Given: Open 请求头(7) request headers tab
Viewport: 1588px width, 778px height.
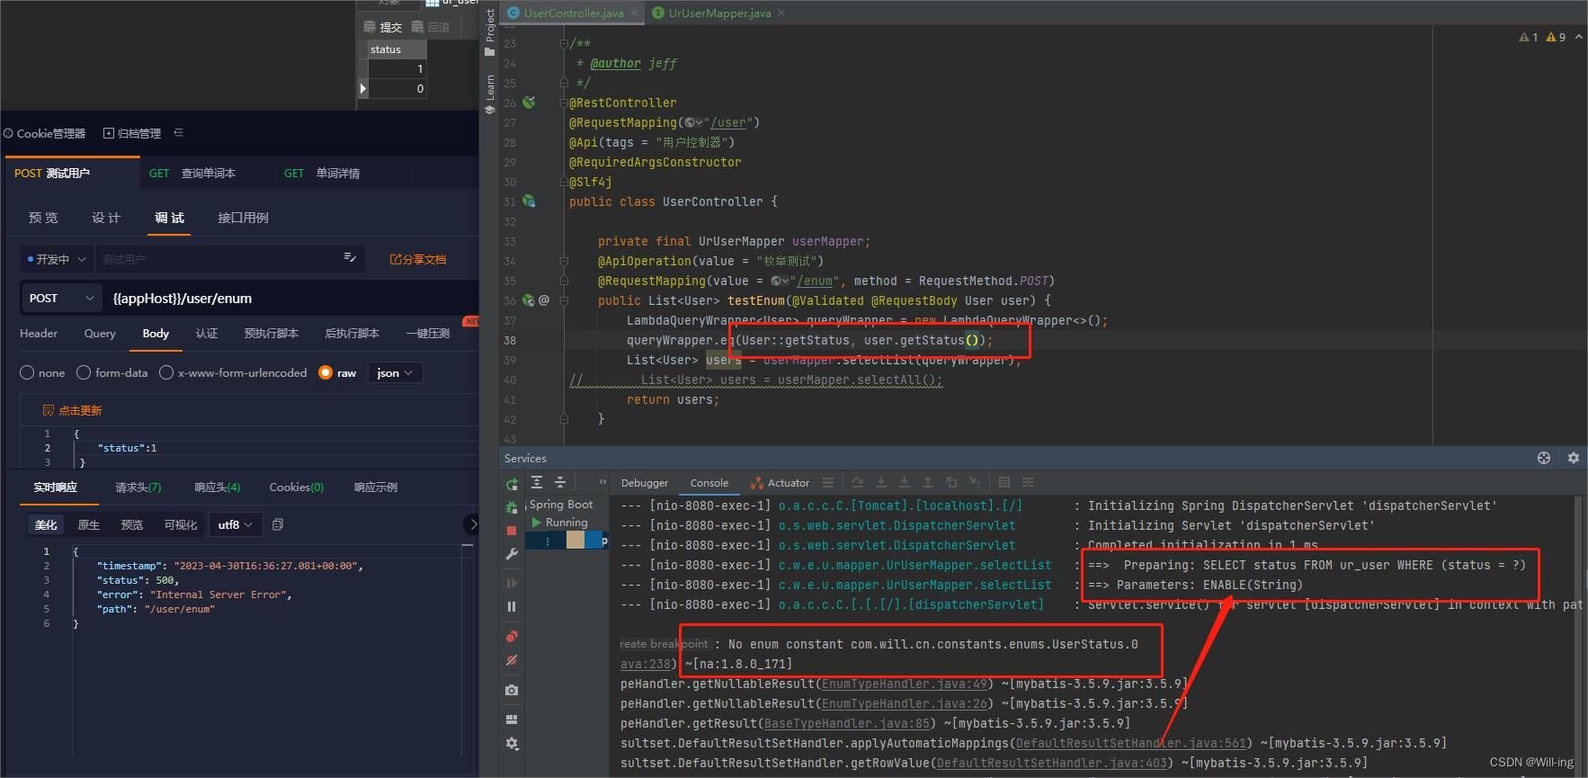Looking at the screenshot, I should coord(138,487).
